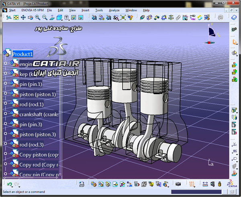Open the view mode cube dropdown arrow

point(62,20)
